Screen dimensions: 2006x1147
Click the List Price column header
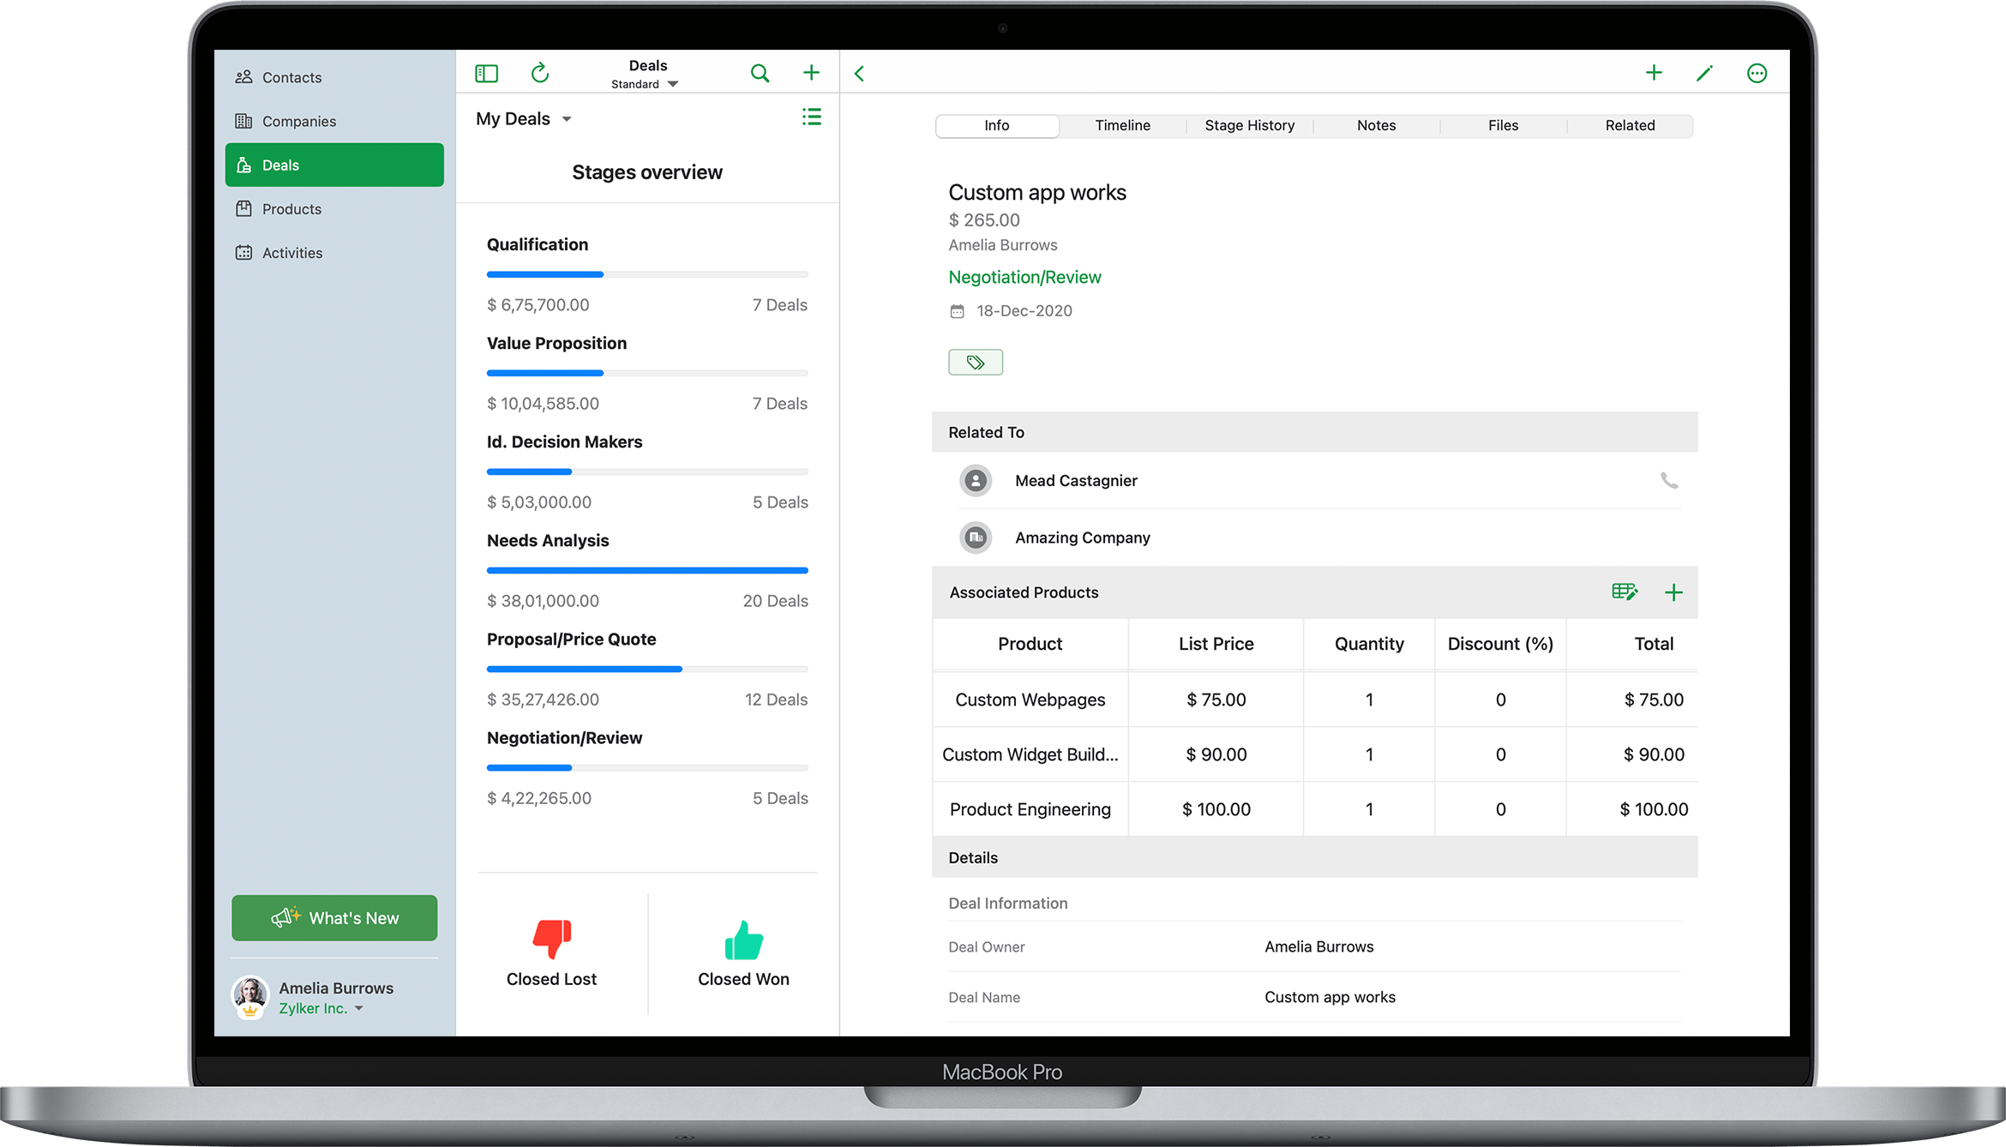[1216, 644]
